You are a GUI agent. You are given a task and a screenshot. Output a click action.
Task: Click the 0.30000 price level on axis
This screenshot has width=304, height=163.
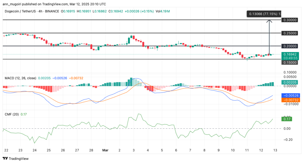coord(289,20)
